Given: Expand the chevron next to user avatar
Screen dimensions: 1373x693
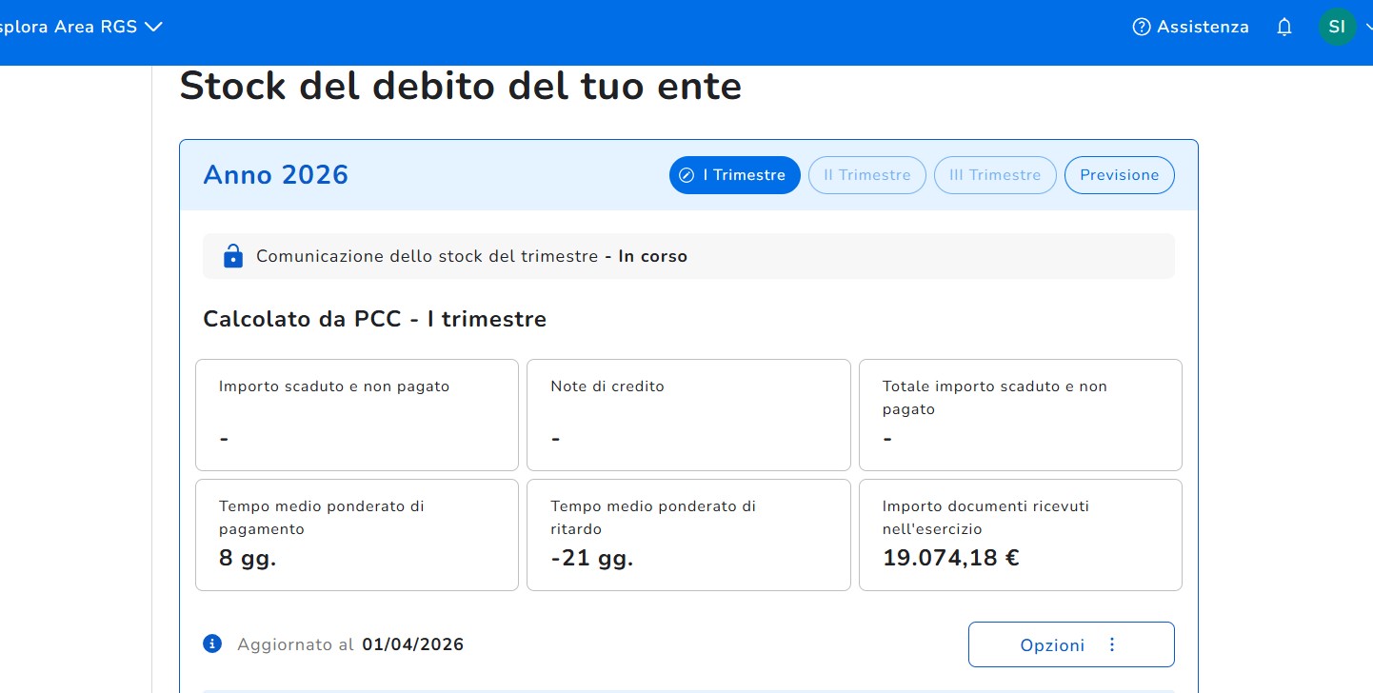Looking at the screenshot, I should pyautogui.click(x=1367, y=28).
